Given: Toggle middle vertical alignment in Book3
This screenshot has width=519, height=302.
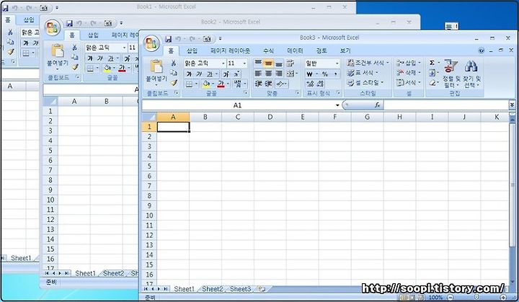Looking at the screenshot, I should click(268, 63).
